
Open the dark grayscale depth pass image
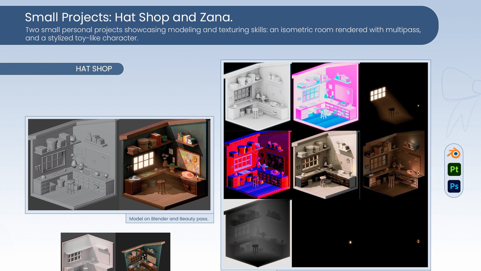pyautogui.click(x=258, y=233)
